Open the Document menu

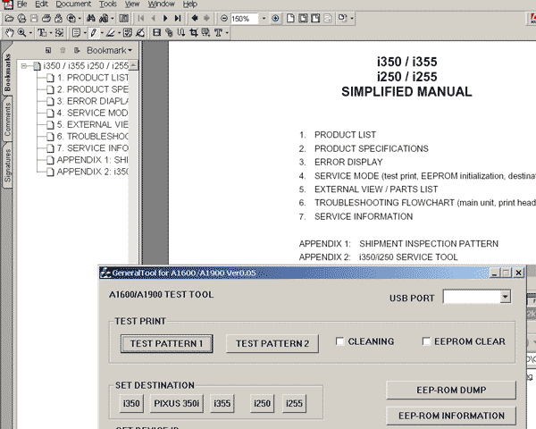[73, 4]
